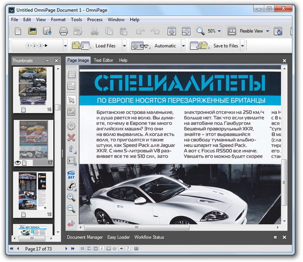This screenshot has height=262, width=303.
Task: Click the reorder zones tool icon
Action: tap(71, 160)
